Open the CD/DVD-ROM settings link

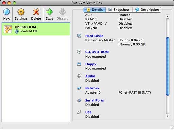97,52
